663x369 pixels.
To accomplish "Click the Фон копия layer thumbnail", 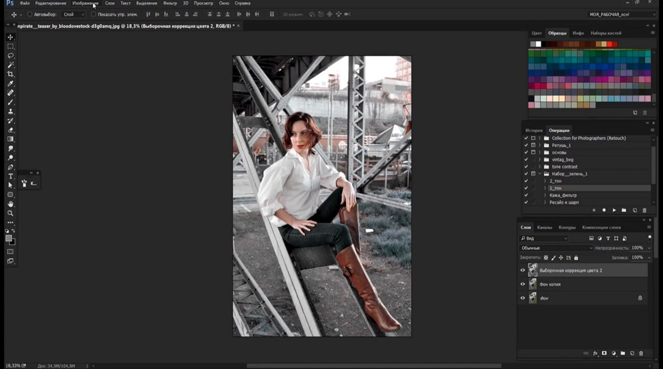I will tap(533, 284).
